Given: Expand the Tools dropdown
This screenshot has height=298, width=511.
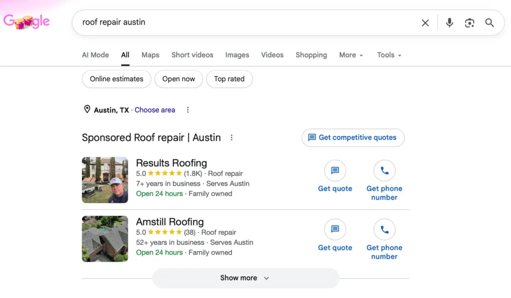Looking at the screenshot, I should (x=389, y=55).
